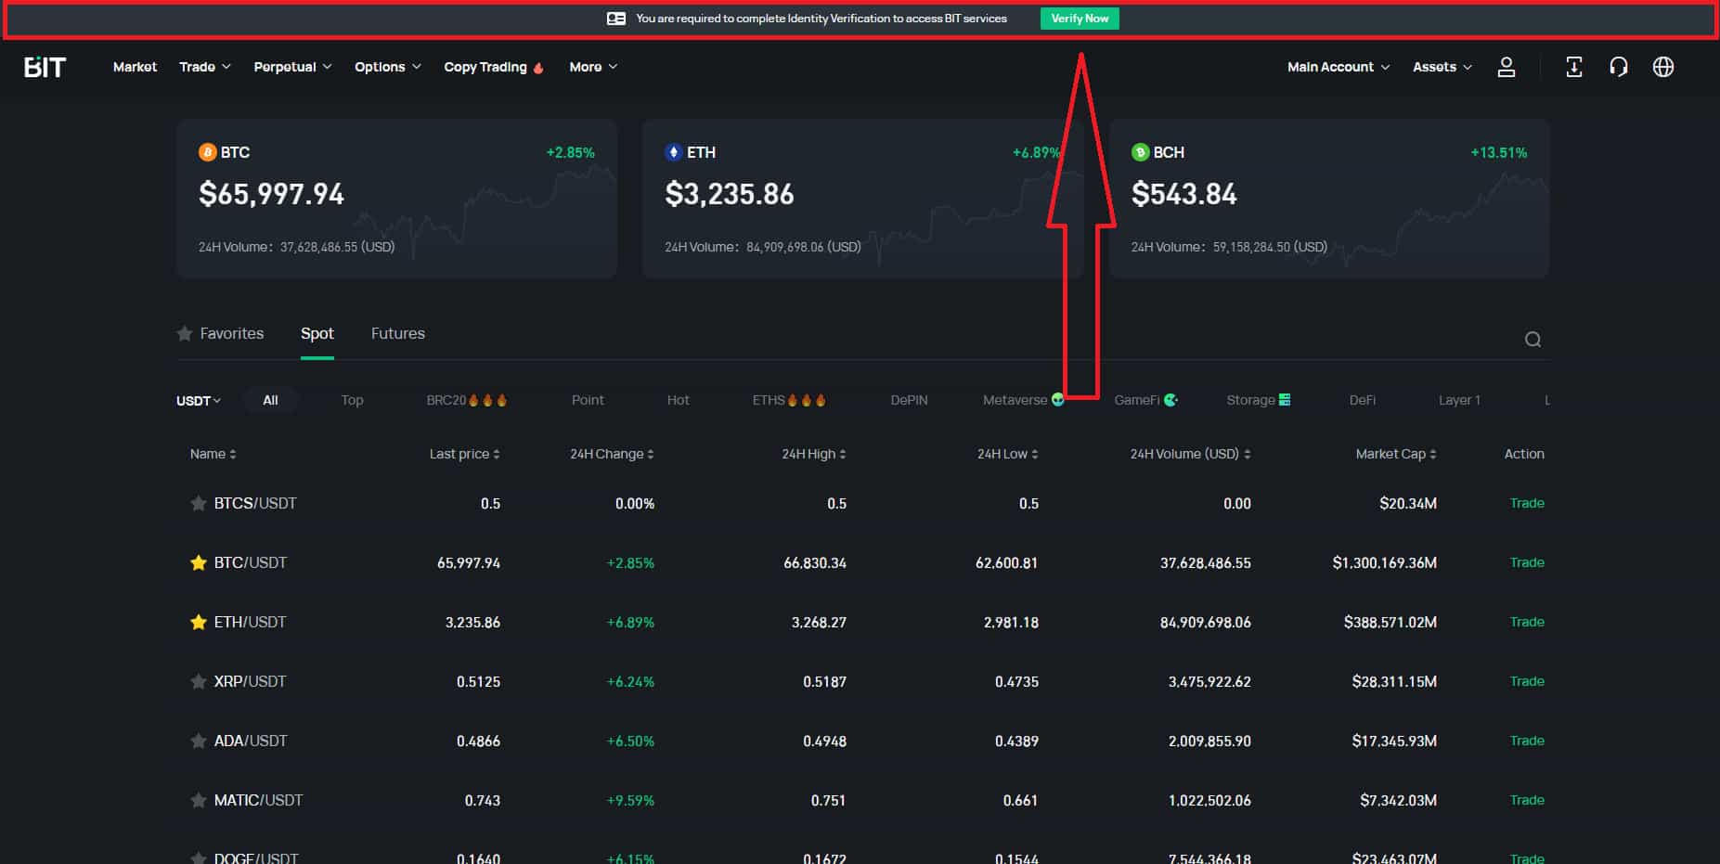Viewport: 1720px width, 864px height.
Task: Change language using the globe icon
Action: 1663,67
